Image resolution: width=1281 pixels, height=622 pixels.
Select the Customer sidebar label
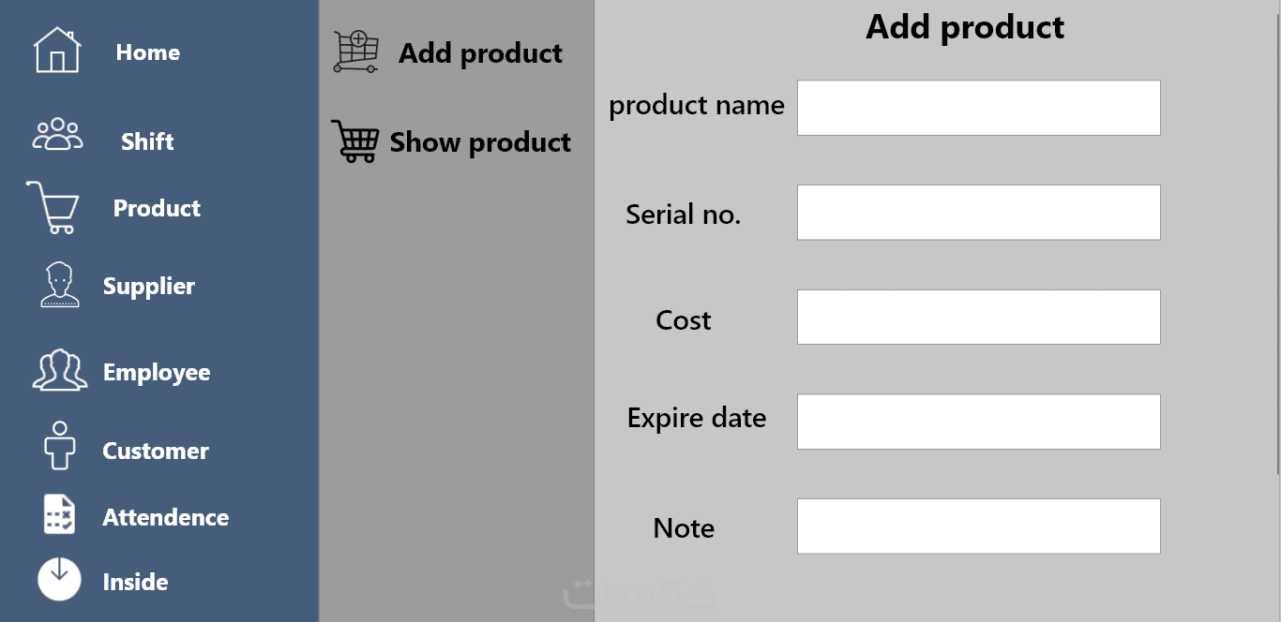[156, 451]
